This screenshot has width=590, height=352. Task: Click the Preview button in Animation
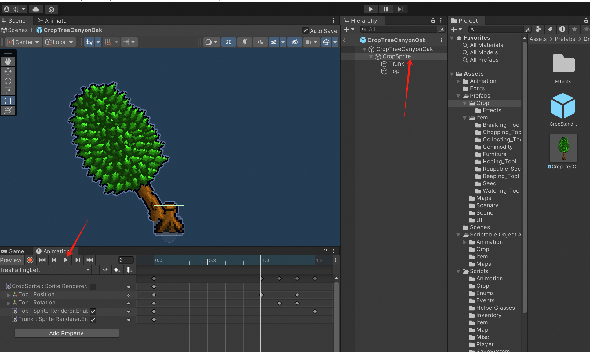pos(11,260)
